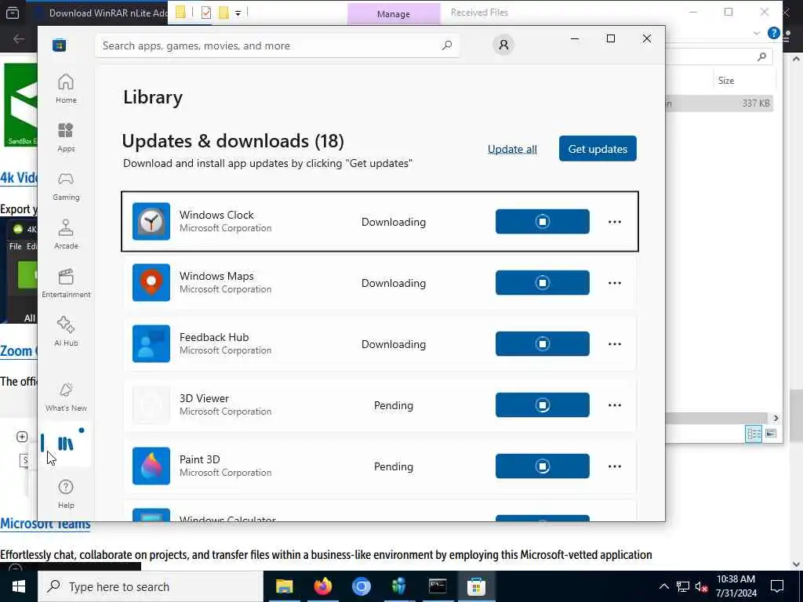803x602 pixels.
Task: Open the Microsoft Store taskbar icon
Action: (x=476, y=586)
